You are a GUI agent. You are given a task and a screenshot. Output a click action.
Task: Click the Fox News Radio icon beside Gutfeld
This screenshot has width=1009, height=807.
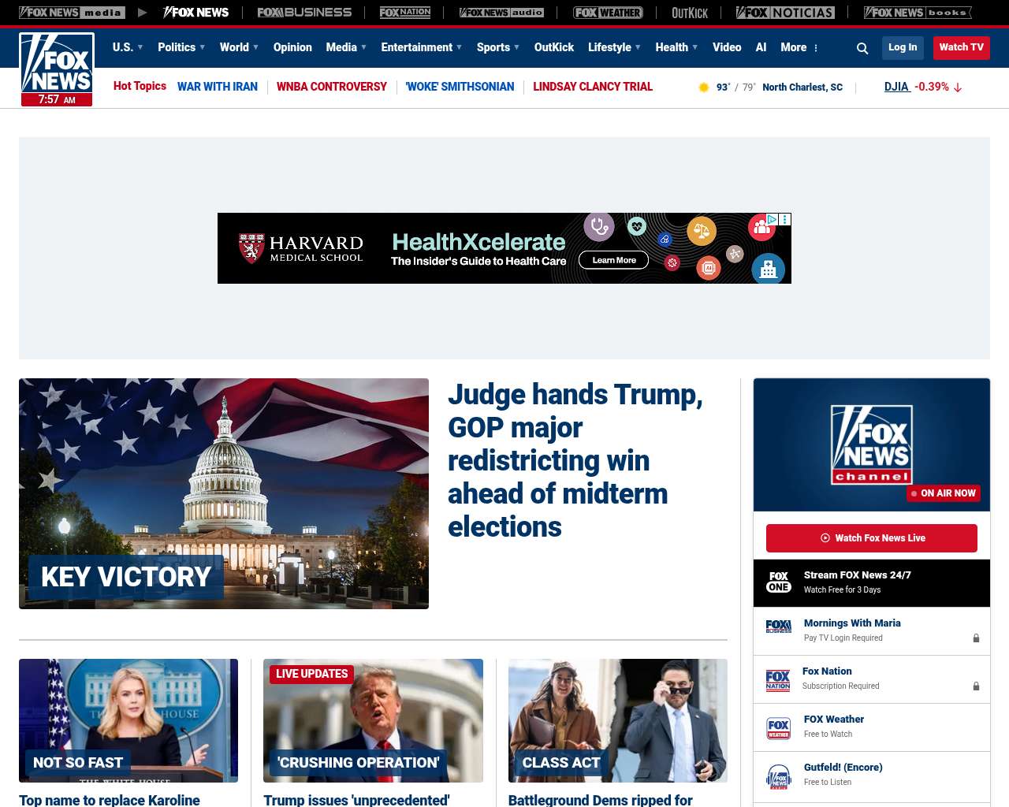click(779, 776)
